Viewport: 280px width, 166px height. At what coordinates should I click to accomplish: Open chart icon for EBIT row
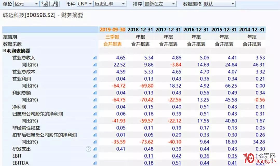pyautogui.click(x=95, y=156)
